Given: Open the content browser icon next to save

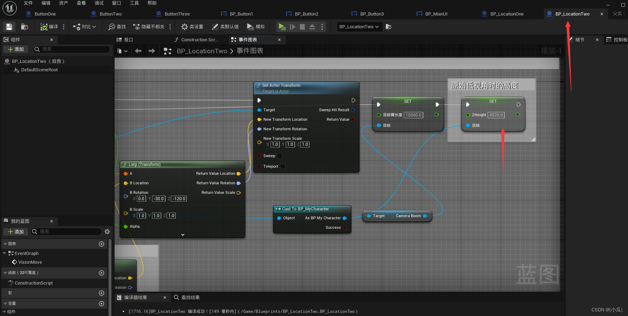Looking at the screenshot, I should [x=25, y=27].
